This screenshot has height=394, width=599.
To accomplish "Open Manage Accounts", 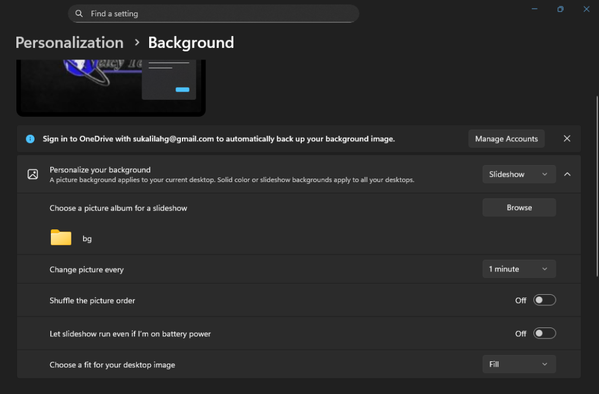I will 506,139.
